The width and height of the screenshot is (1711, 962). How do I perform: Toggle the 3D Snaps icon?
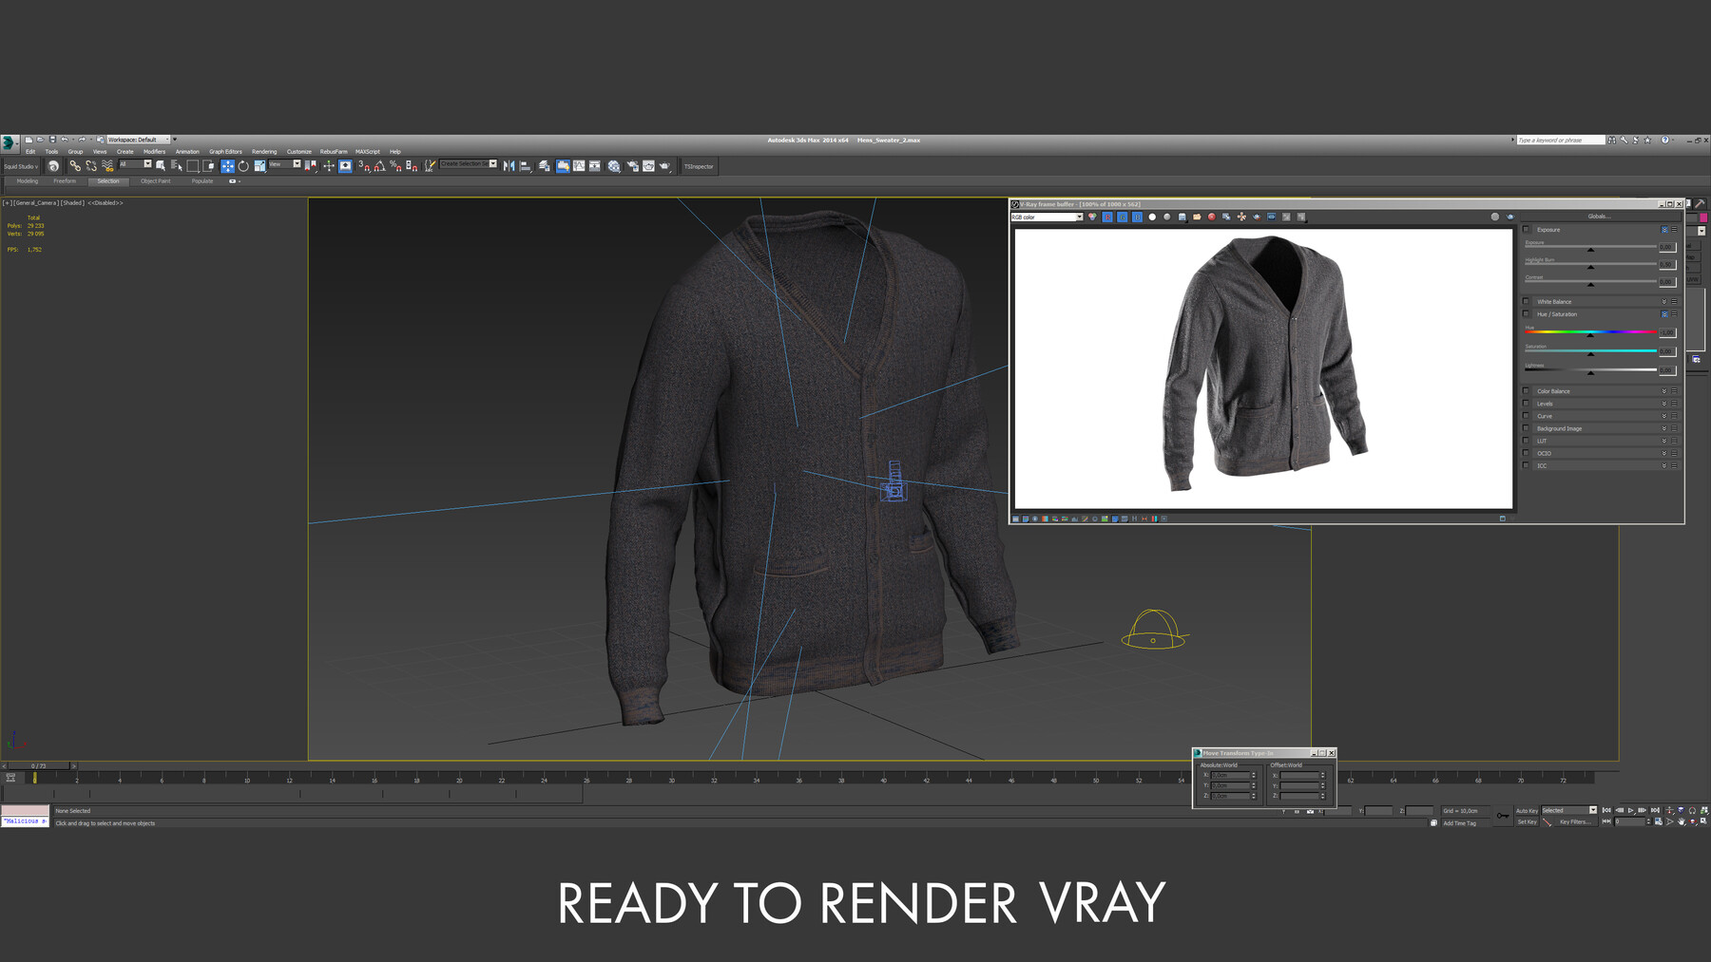(364, 166)
